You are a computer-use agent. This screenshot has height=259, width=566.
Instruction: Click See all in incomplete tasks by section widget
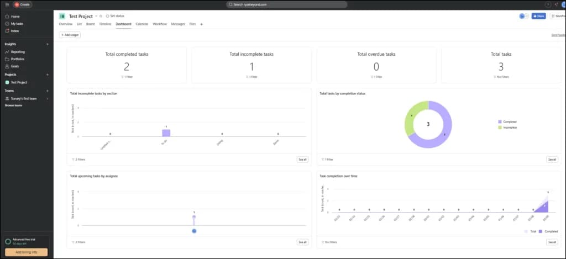click(302, 160)
